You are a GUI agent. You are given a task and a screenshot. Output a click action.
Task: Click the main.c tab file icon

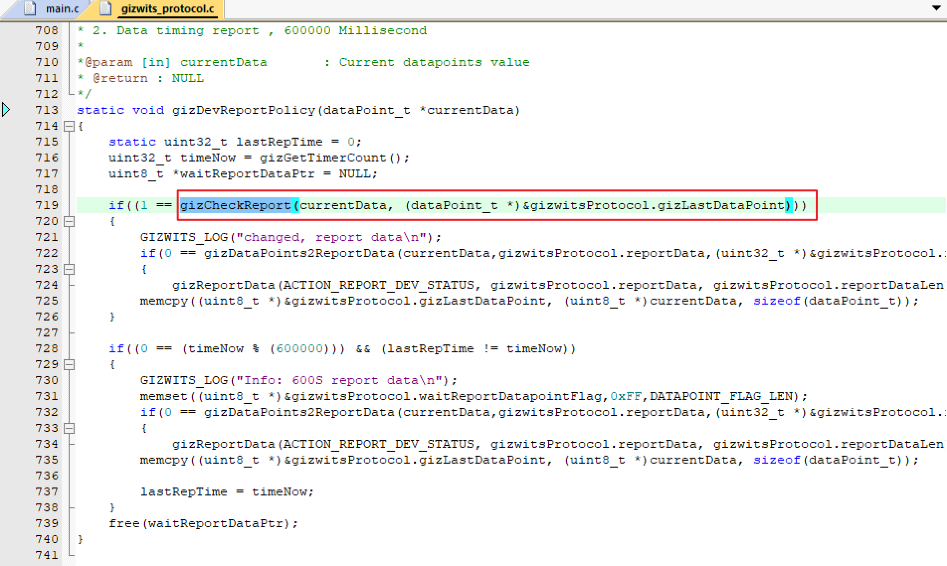click(30, 8)
